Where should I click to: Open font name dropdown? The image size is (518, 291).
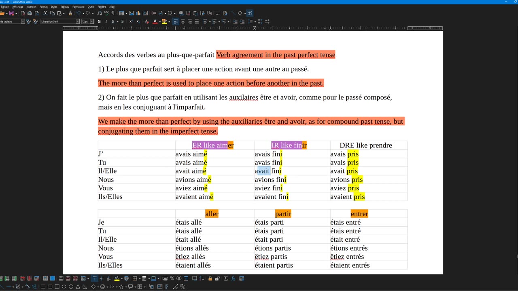click(x=77, y=21)
